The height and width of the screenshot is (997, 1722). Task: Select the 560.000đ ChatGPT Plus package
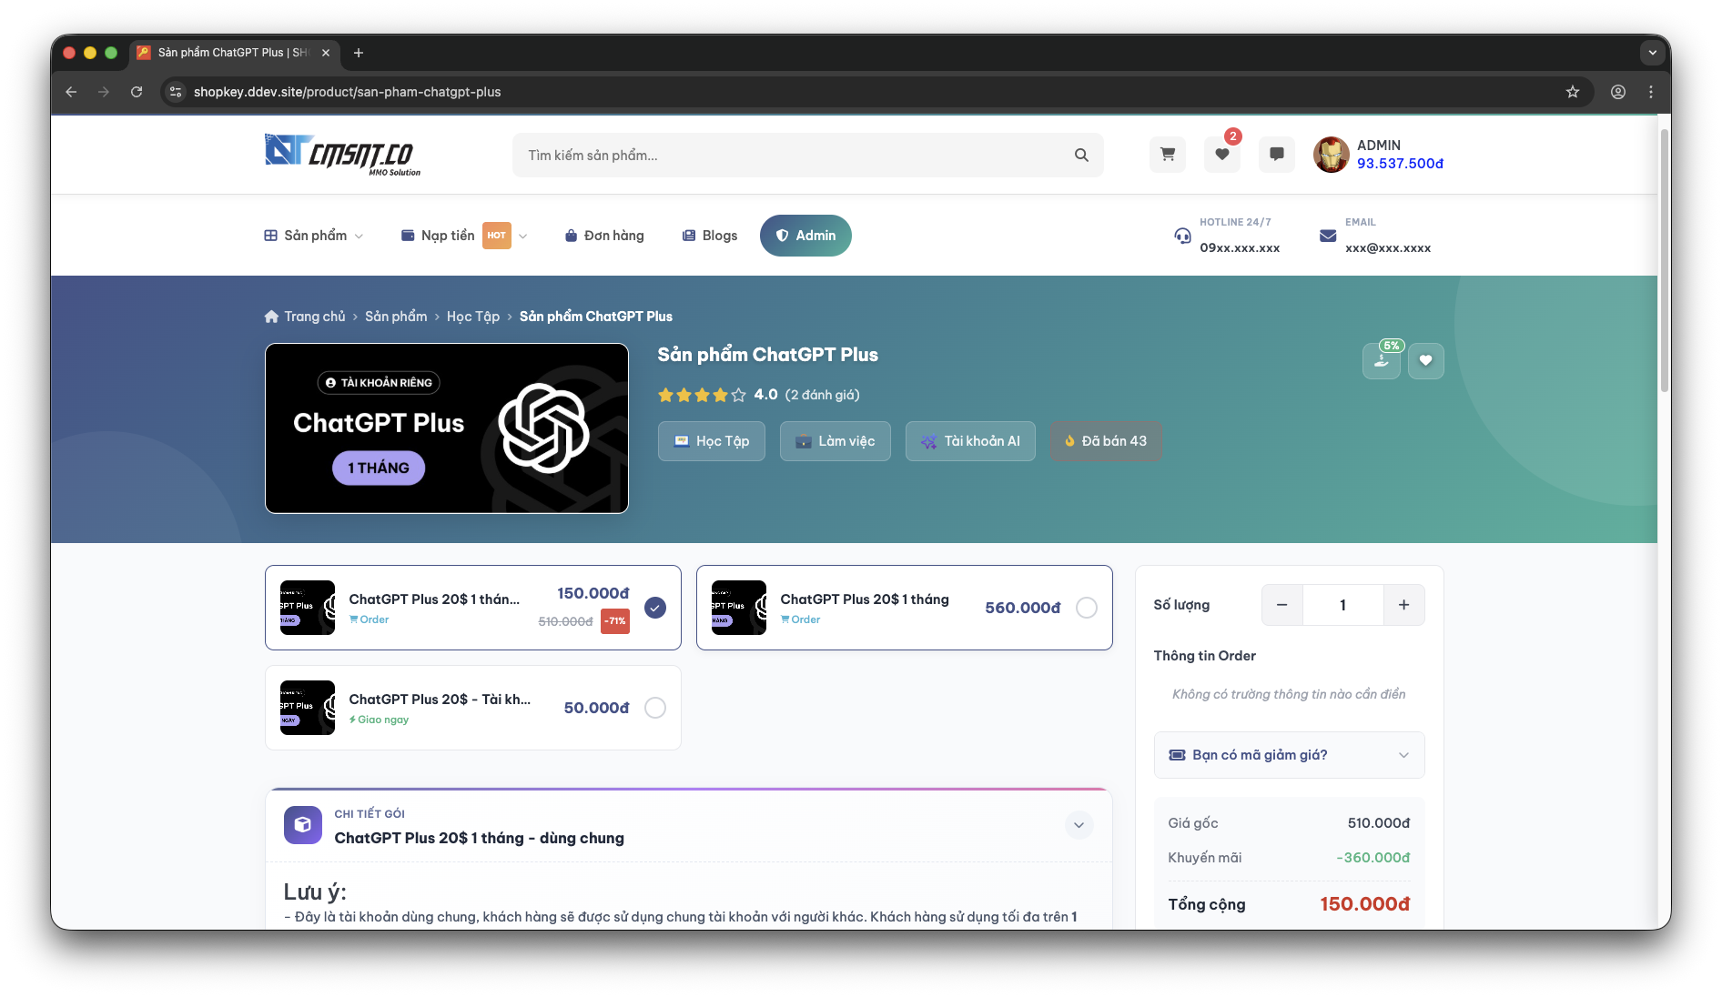(x=1086, y=608)
